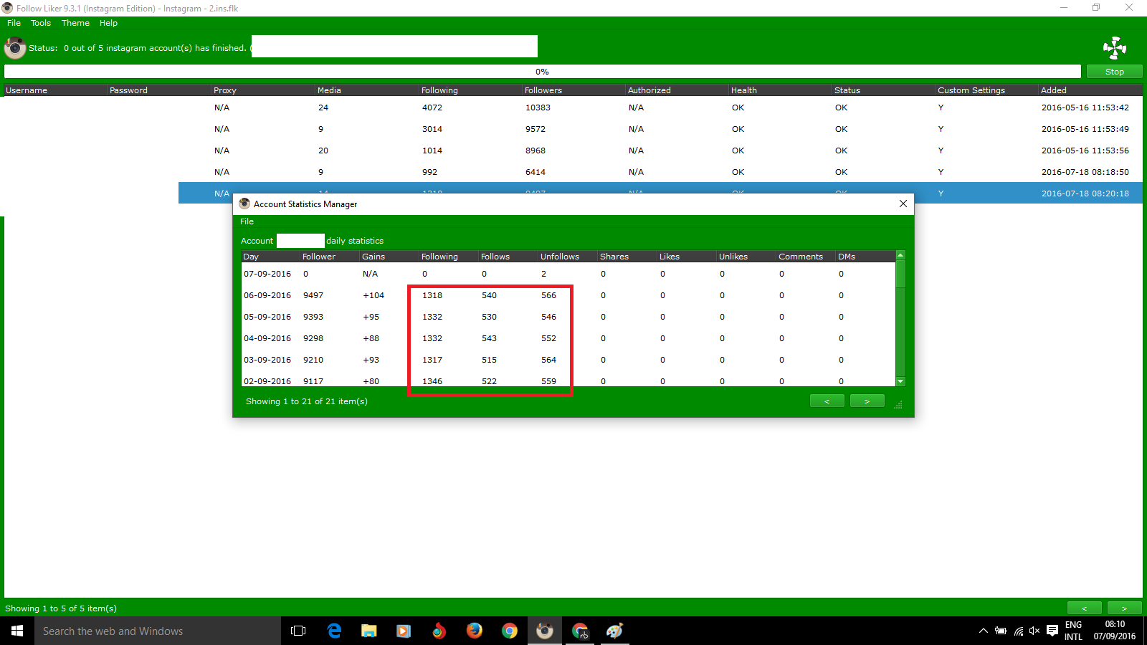Click main window next page button
This screenshot has width=1147, height=645.
pos(1124,608)
